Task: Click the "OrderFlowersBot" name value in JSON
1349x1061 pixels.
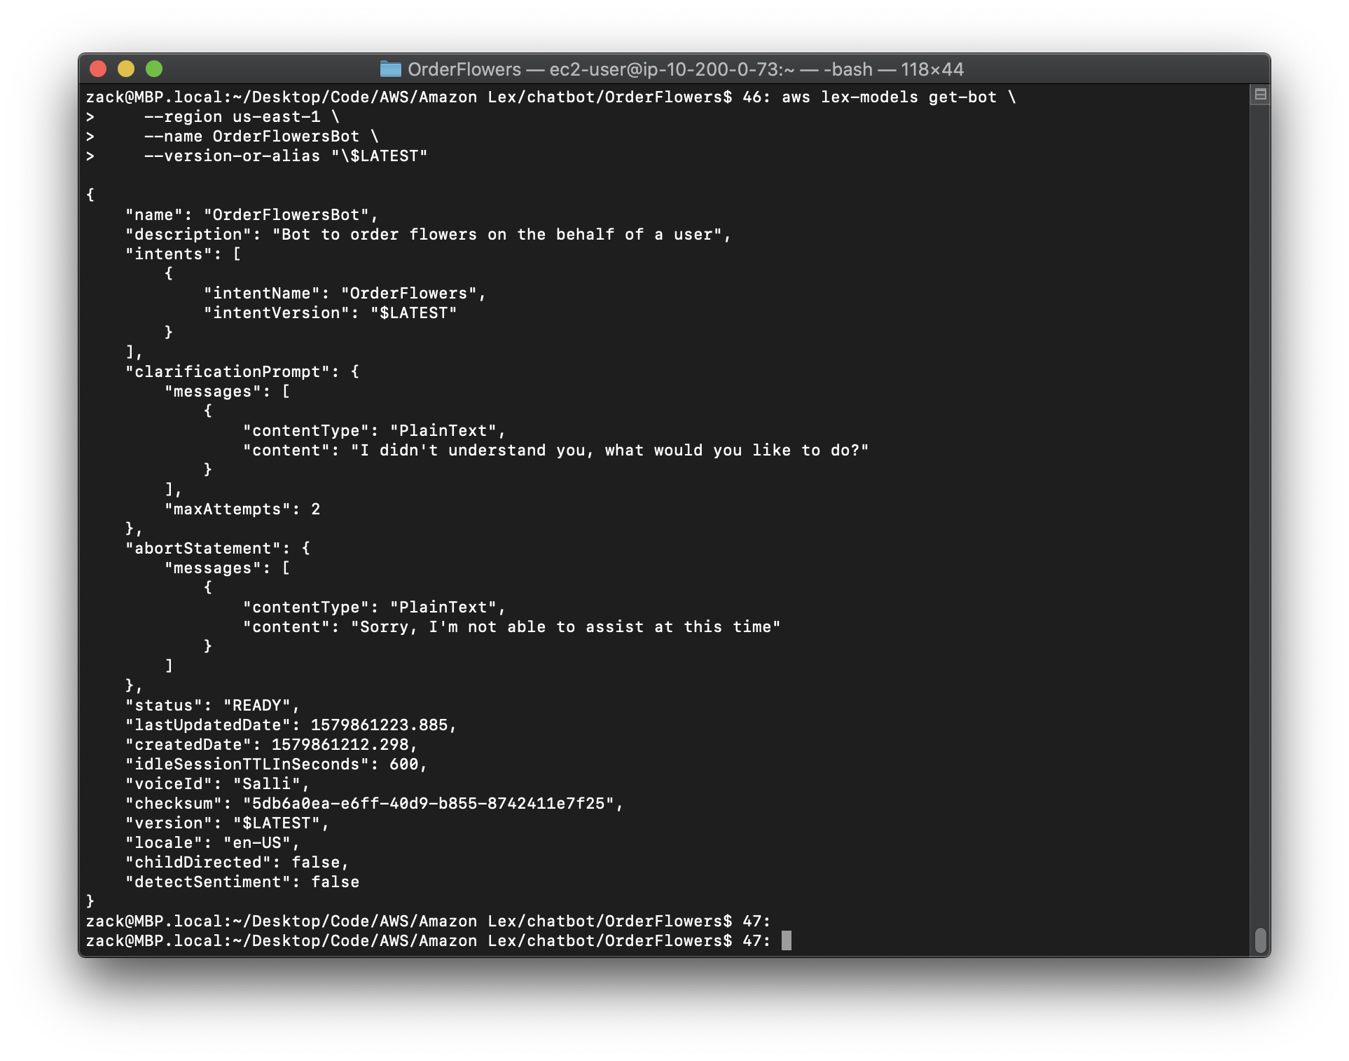Action: [286, 215]
